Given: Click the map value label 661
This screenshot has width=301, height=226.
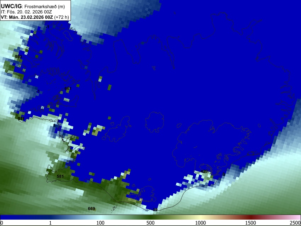Looking at the screenshot, I should tap(68, 89).
